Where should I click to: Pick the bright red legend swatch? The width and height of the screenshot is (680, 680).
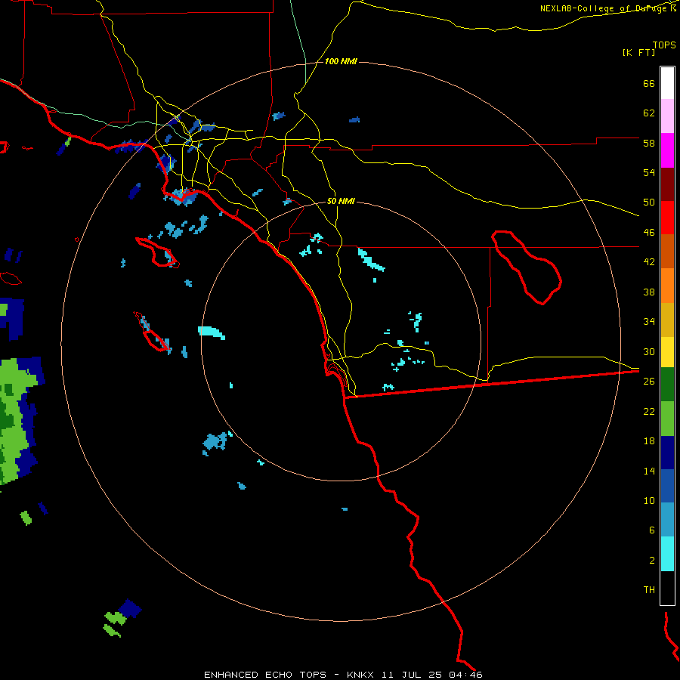click(667, 218)
